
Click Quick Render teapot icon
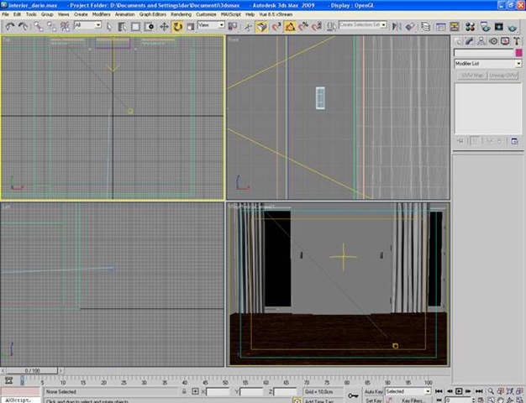(512, 27)
